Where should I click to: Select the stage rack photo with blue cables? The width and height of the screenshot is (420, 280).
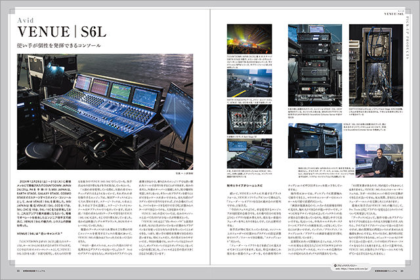376,65
